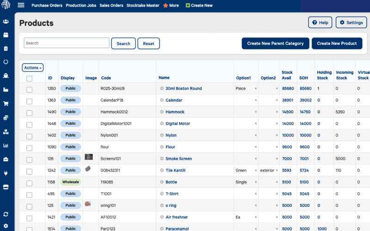Screen dimensions: 370x231
Task: Click the gear icon beside Hammock
Action: pyautogui.click(x=162, y=112)
